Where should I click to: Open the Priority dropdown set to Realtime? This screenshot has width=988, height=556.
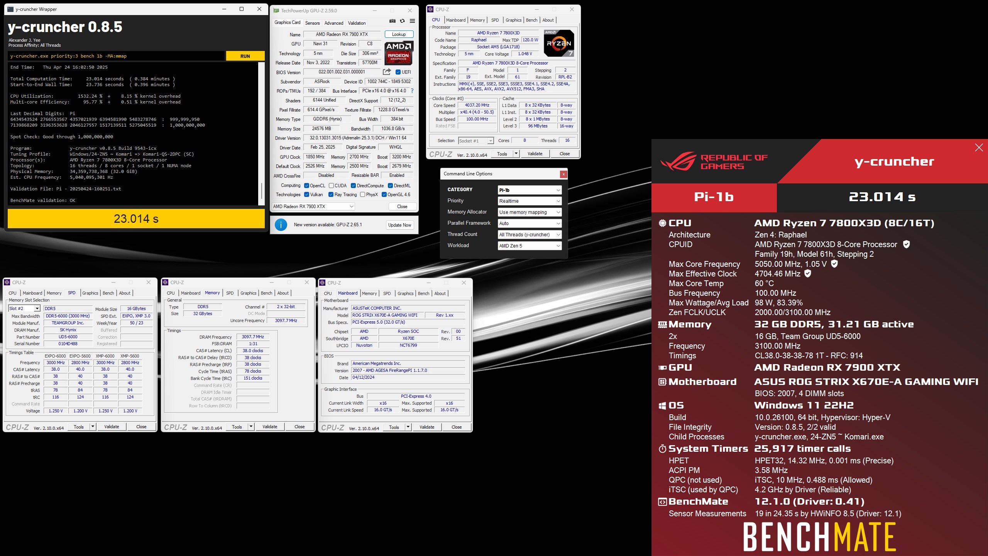(530, 201)
